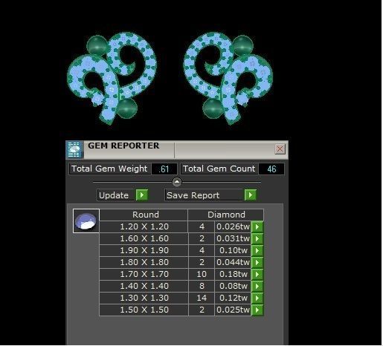Click the green arrow for 1.50 X 1.50 row

[x=257, y=310]
